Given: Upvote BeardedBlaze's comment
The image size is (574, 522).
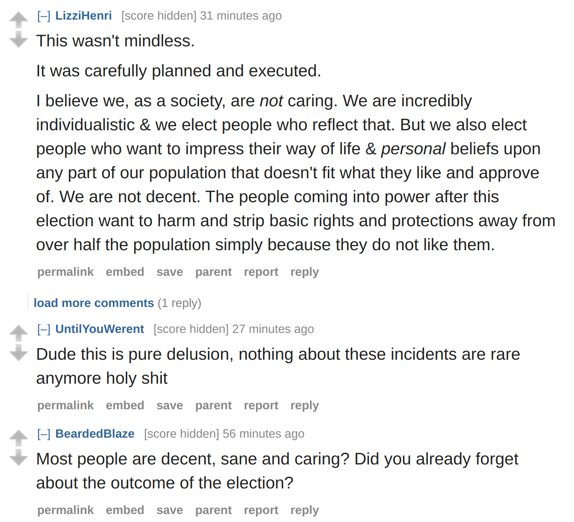Looking at the screenshot, I should [x=18, y=438].
